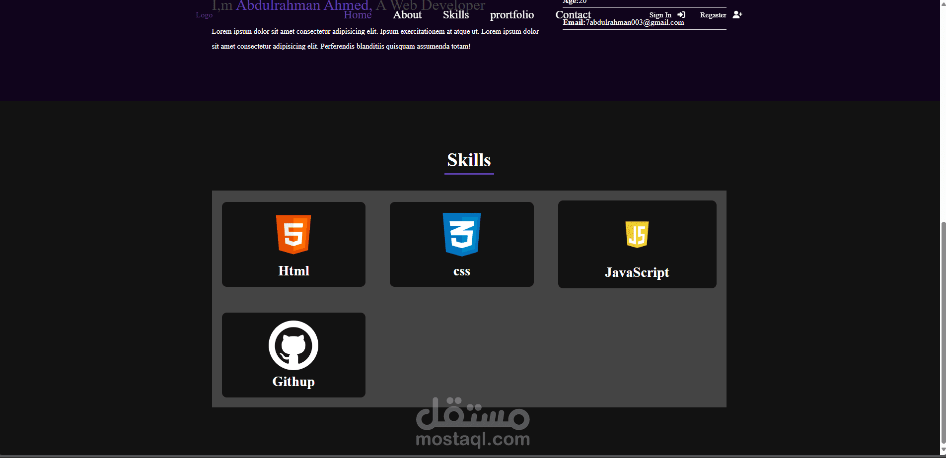The image size is (946, 458).
Task: Click the Logo text in the navbar
Action: pyautogui.click(x=204, y=15)
